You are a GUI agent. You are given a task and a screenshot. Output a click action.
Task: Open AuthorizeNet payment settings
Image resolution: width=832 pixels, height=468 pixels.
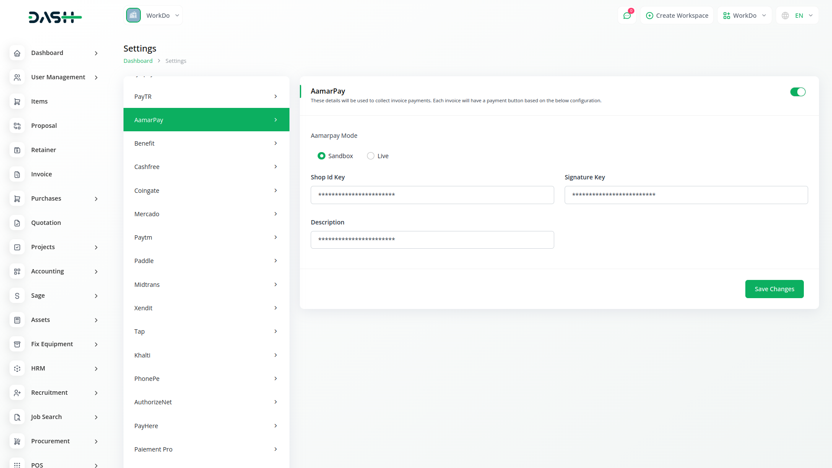point(206,402)
